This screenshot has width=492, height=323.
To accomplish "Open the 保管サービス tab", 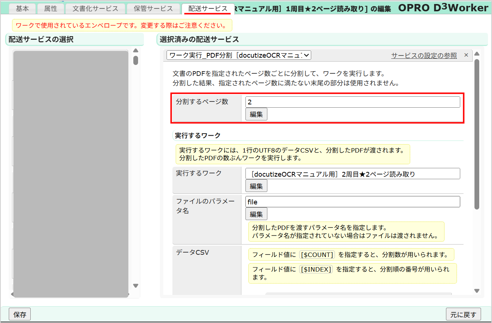I will [153, 8].
